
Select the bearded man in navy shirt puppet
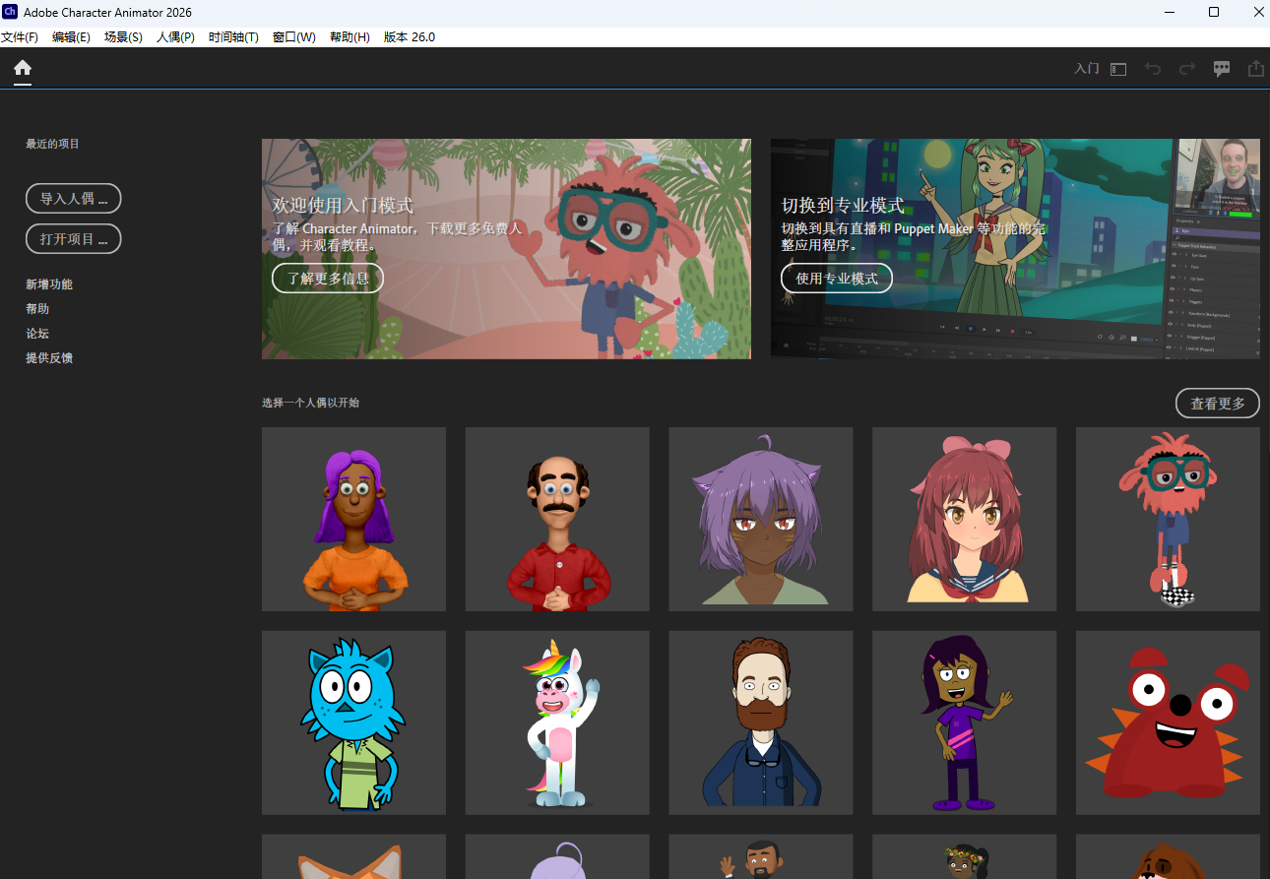[x=761, y=722]
